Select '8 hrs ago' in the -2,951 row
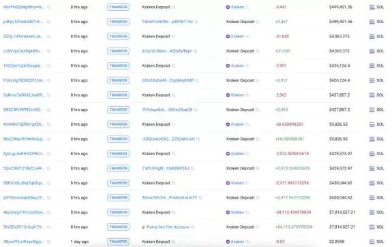The image size is (392, 247). [79, 66]
